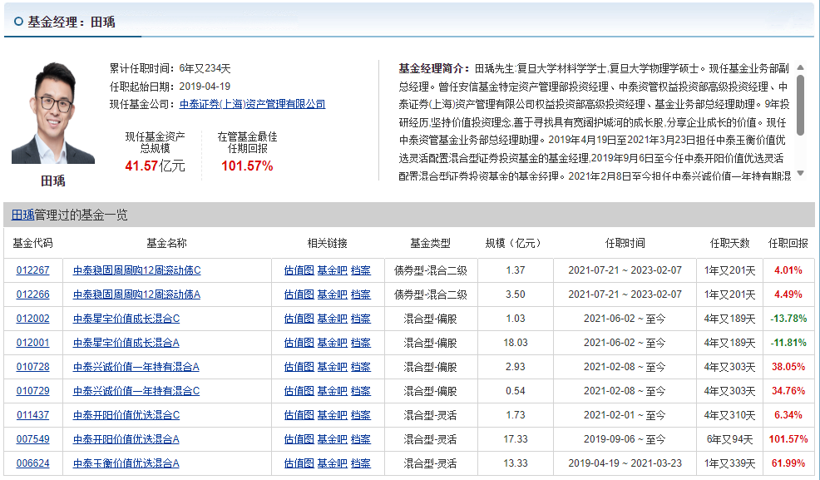Open fund code 012001
Viewport: 820px width, 480px height.
pos(33,343)
